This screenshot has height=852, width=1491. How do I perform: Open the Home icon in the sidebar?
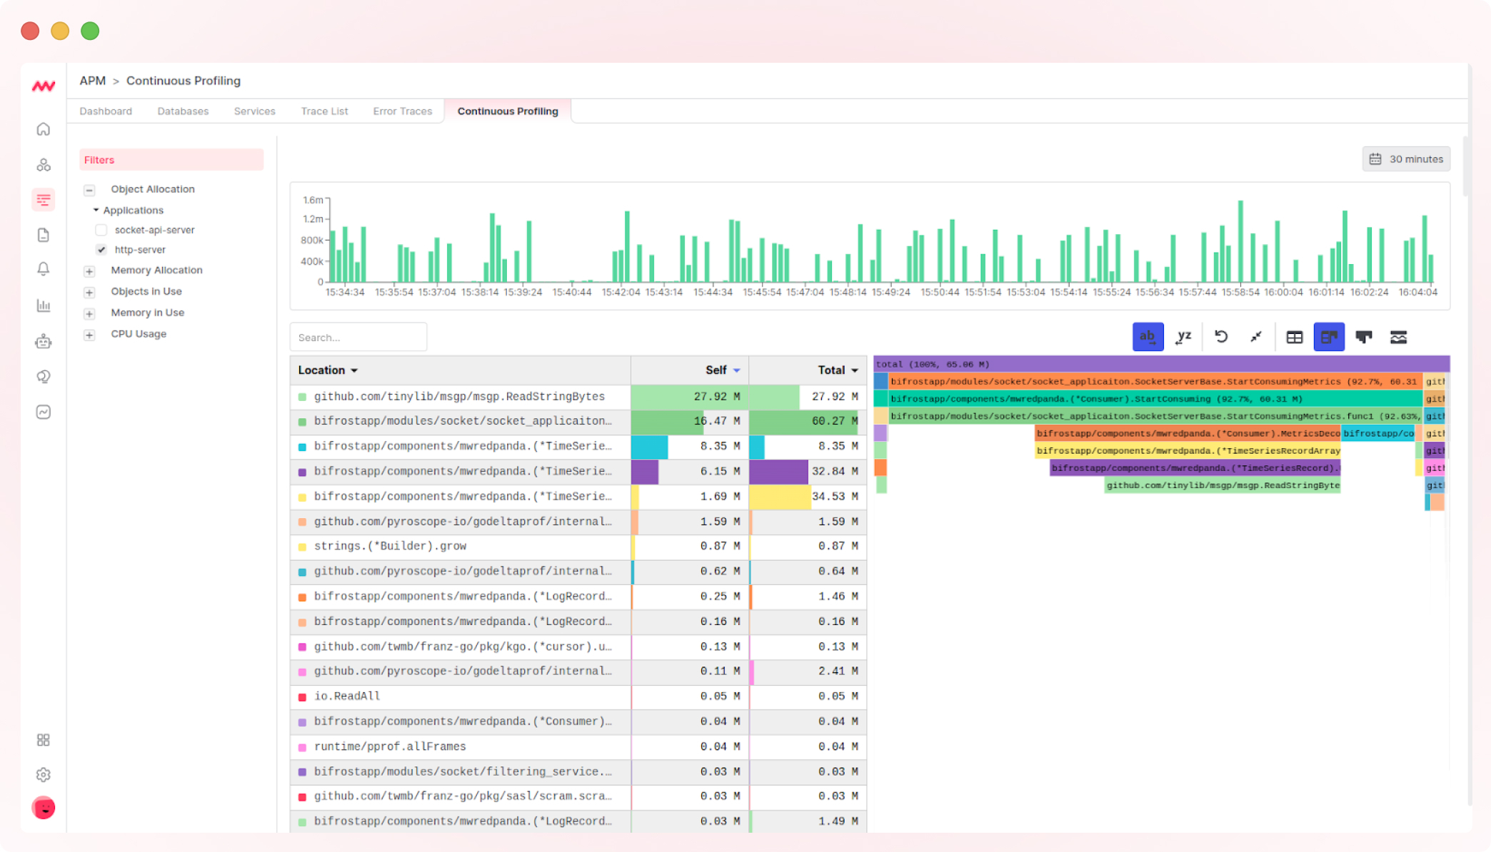coord(44,129)
